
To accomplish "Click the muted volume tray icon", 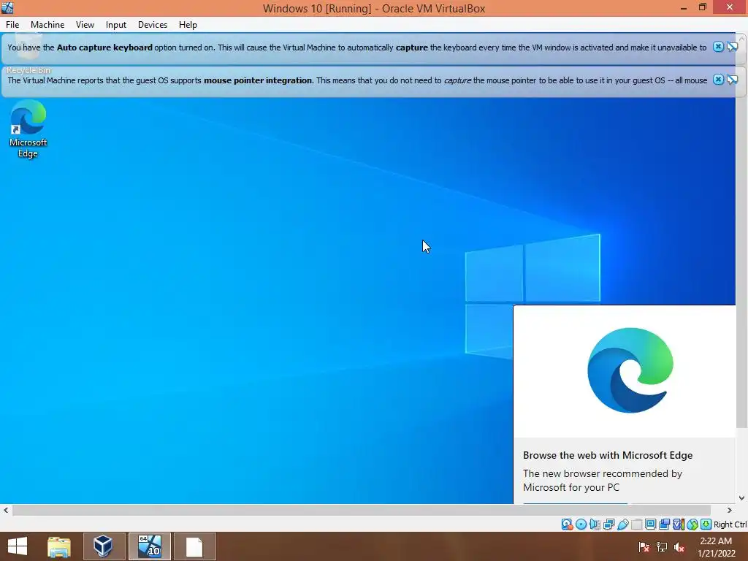I will pos(679,547).
